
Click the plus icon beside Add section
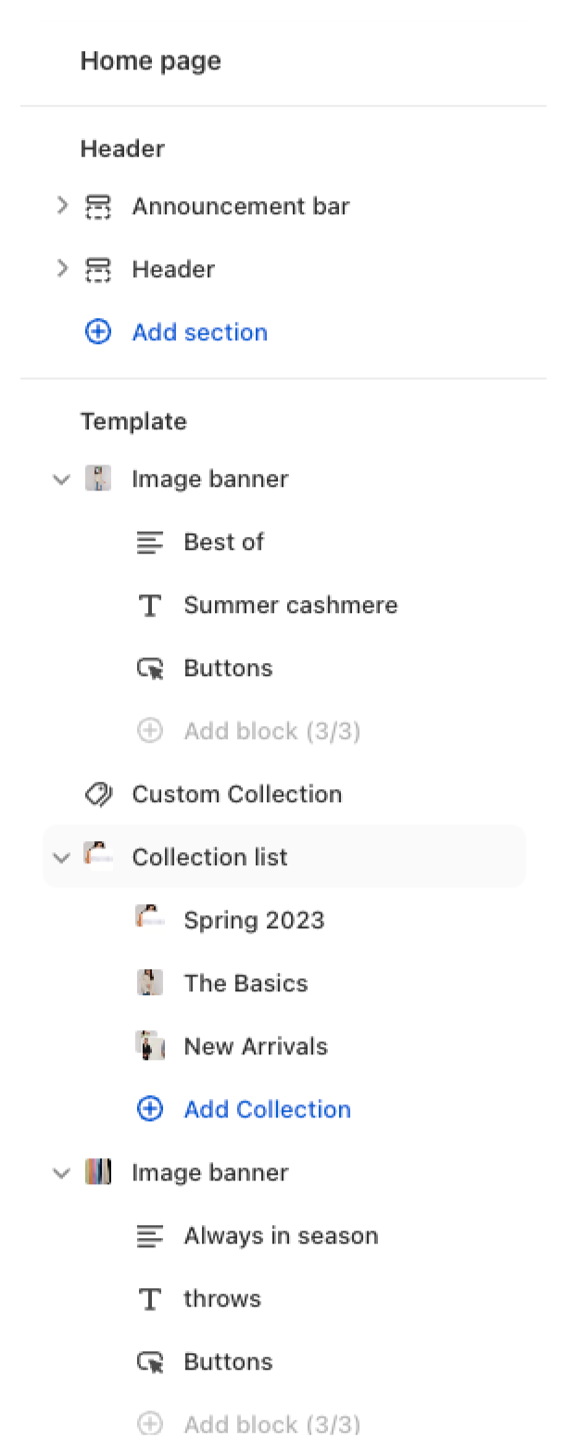[98, 332]
